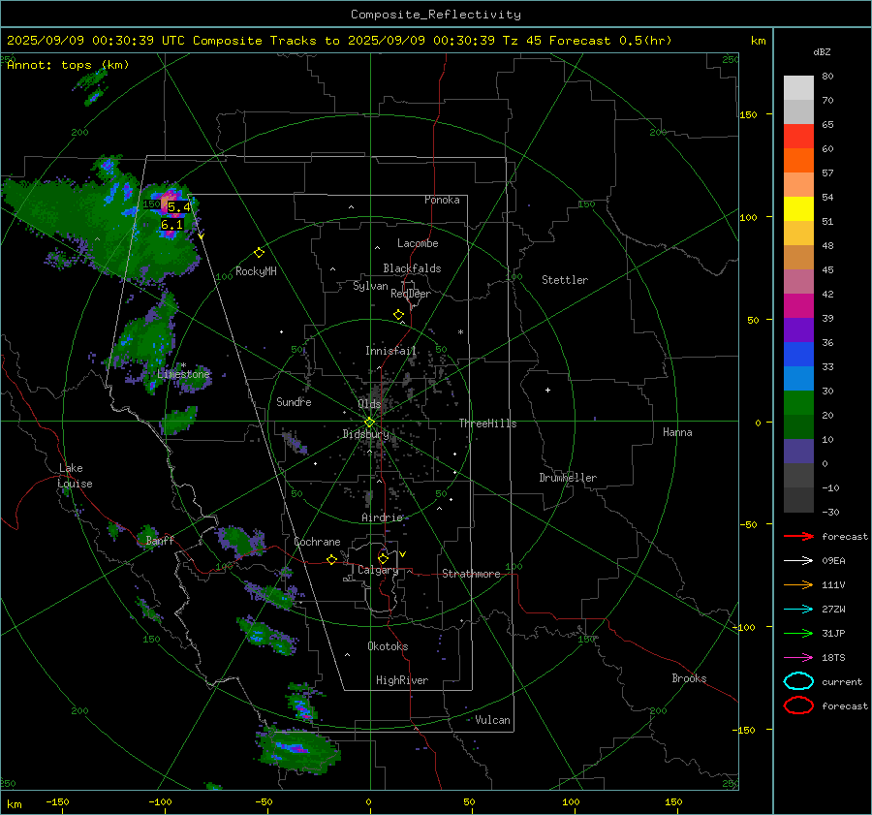Click the Brooks city label

click(x=689, y=678)
